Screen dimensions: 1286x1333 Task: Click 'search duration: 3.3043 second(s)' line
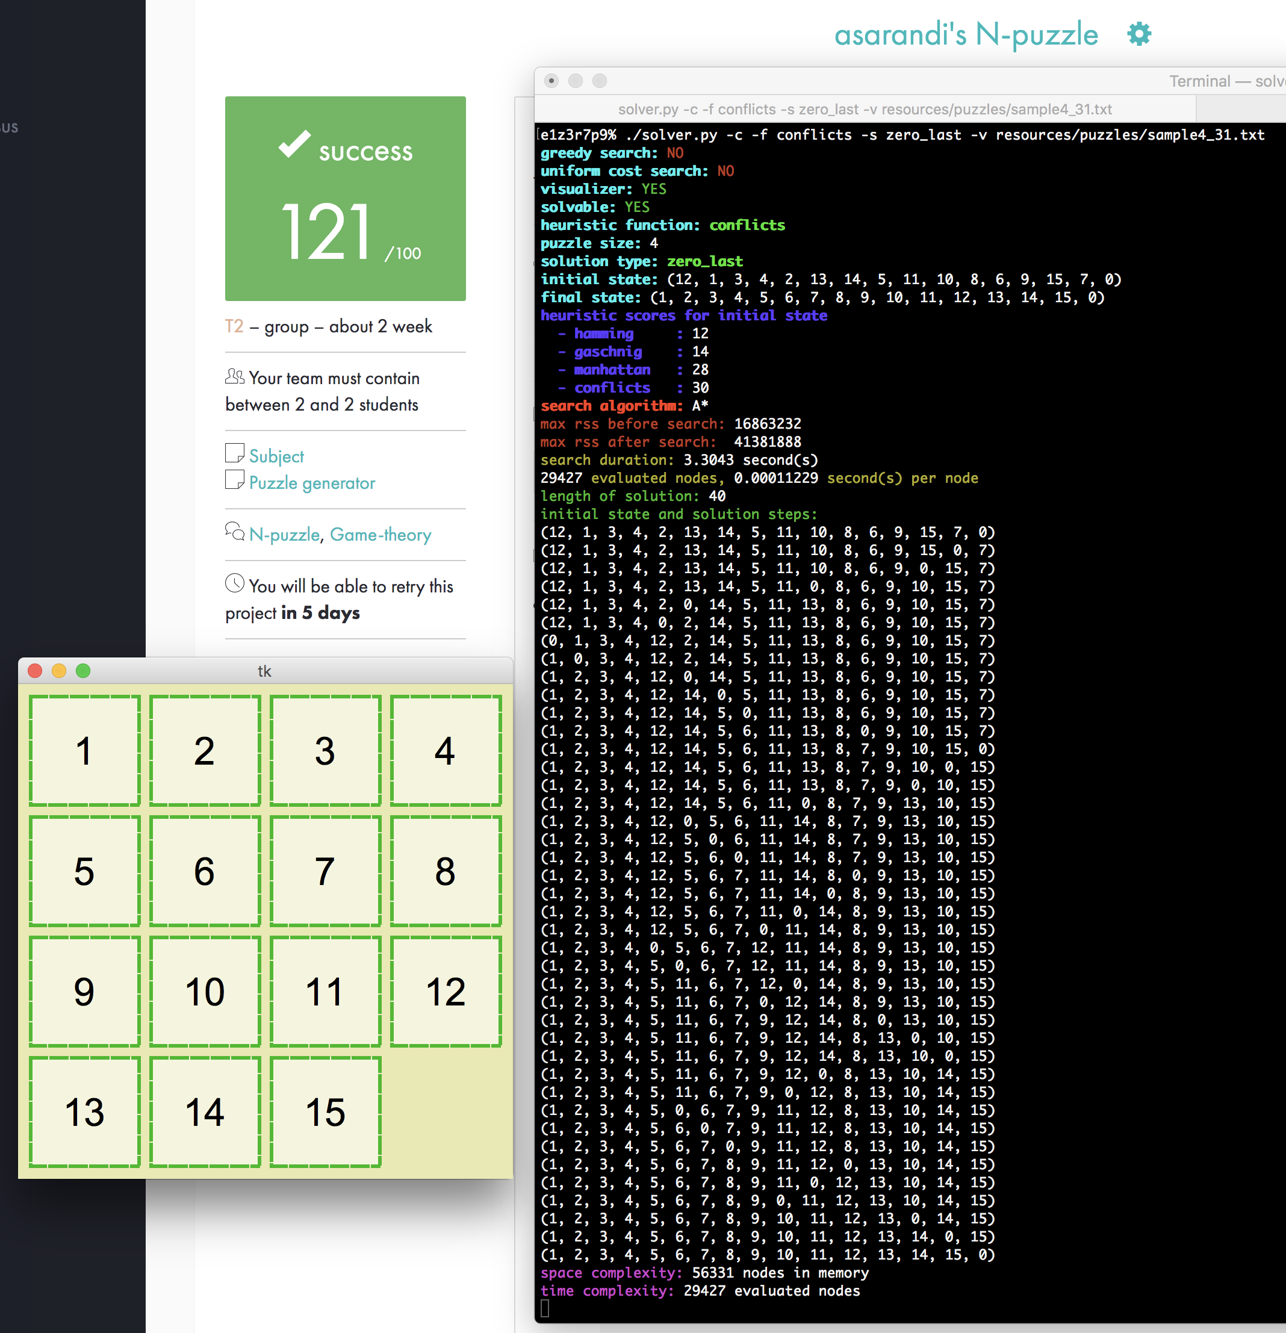[679, 460]
